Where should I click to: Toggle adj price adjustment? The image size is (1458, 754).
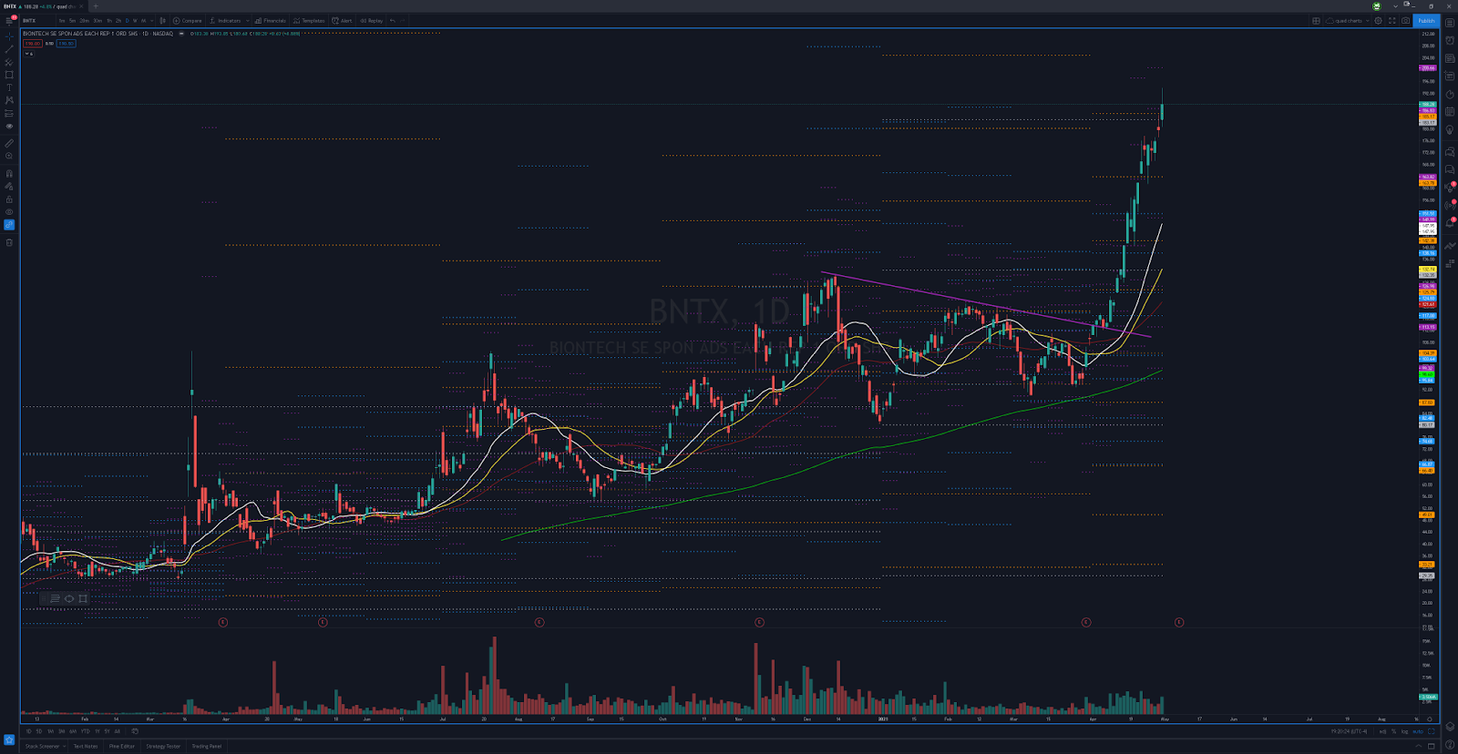click(1382, 731)
